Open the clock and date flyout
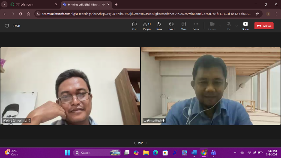281x158 pixels. pyautogui.click(x=272, y=152)
